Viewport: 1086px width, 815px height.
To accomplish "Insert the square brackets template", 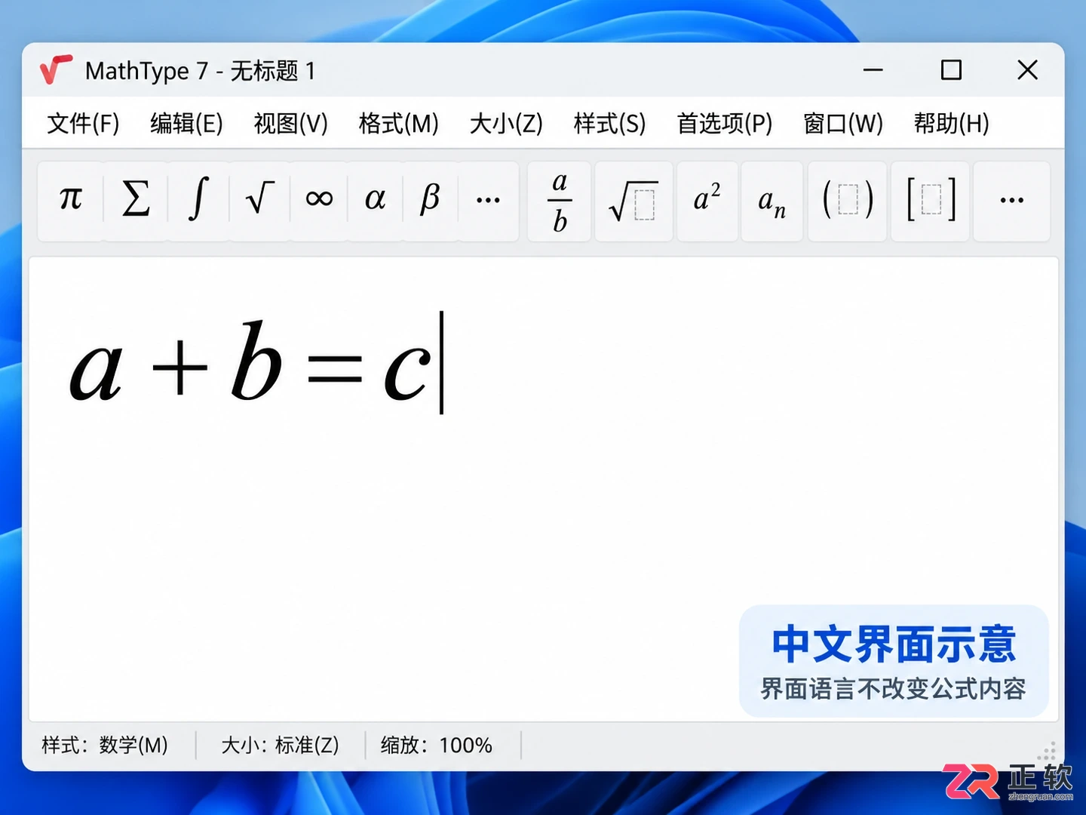I will click(x=931, y=201).
